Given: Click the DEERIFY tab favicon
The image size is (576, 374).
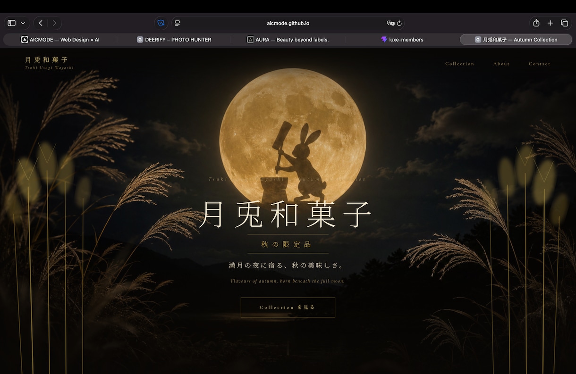Looking at the screenshot, I should point(140,40).
